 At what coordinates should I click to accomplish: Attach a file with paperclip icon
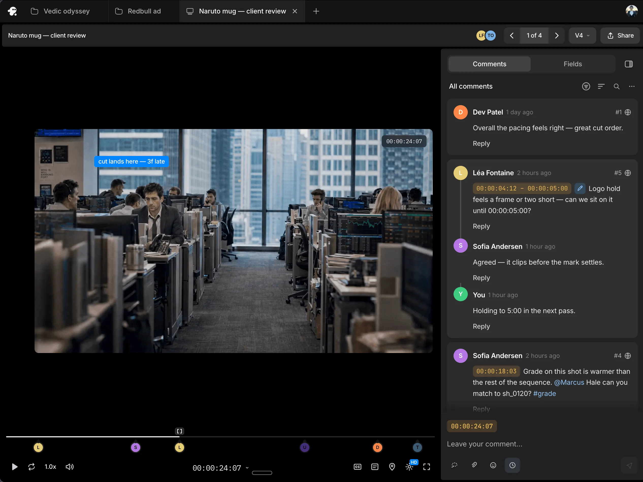474,465
